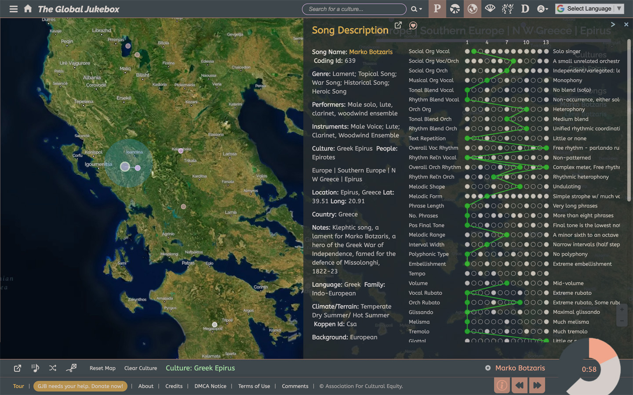Open the Credits page
Image resolution: width=633 pixels, height=395 pixels.
click(x=174, y=386)
